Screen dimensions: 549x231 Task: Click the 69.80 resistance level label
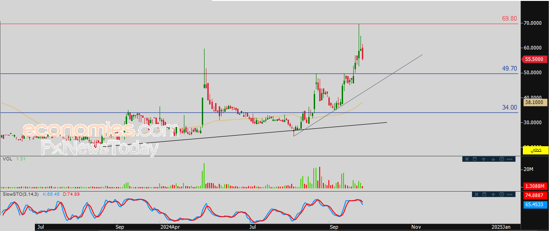click(x=510, y=18)
